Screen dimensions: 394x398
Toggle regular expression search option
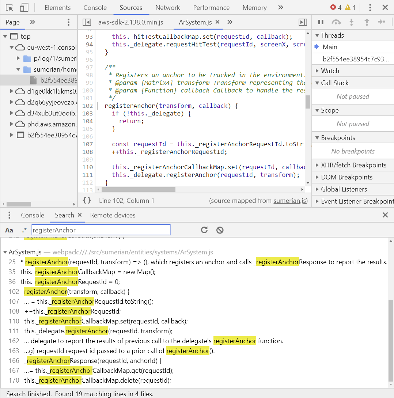[x=24, y=230]
